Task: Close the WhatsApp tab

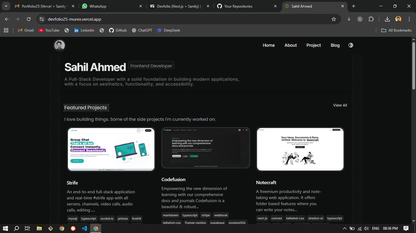Action: (x=141, y=6)
